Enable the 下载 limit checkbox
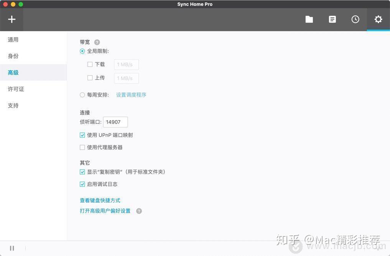This screenshot has width=390, height=256. 90,64
